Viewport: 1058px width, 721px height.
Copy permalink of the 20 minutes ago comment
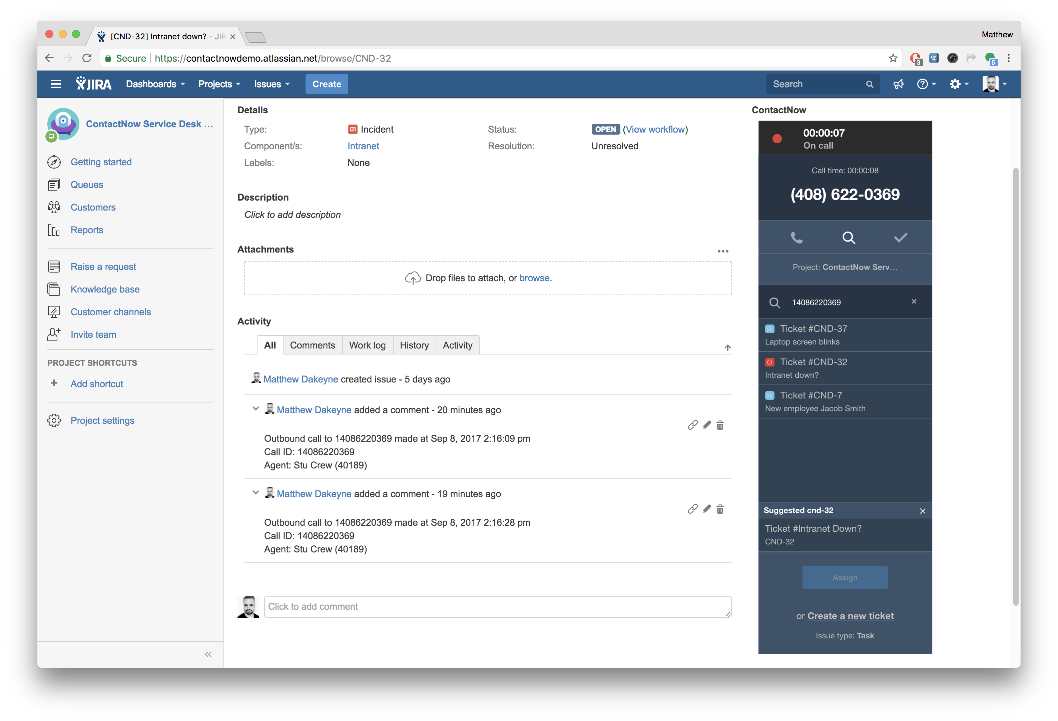click(x=693, y=425)
